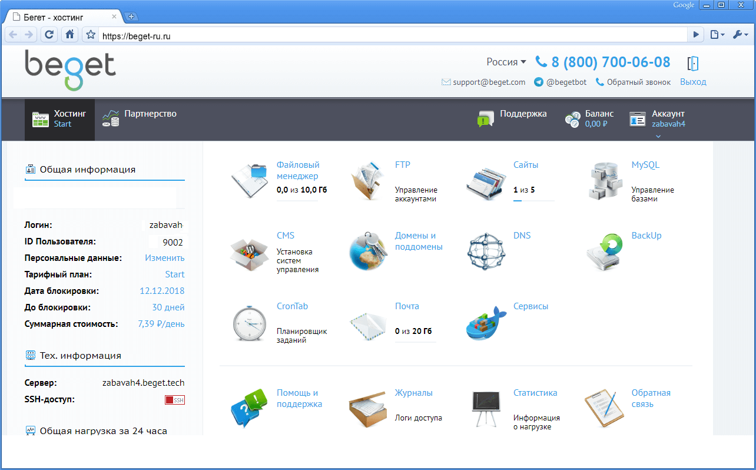Open the Домены и поддомены link
Image resolution: width=756 pixels, height=470 pixels.
419,241
